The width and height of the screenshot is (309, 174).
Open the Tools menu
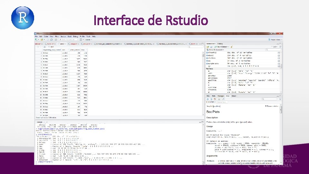(88, 36)
